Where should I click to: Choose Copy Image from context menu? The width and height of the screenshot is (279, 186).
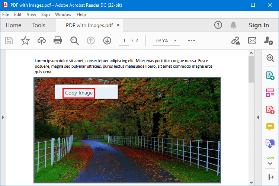click(86, 93)
